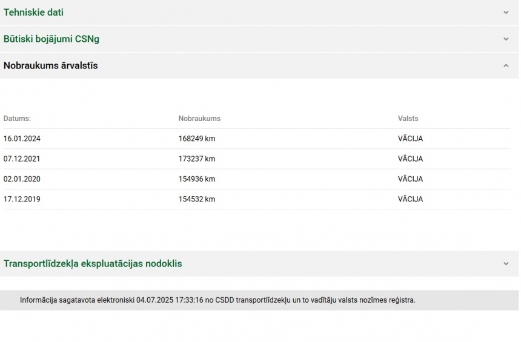Image resolution: width=521 pixels, height=342 pixels.
Task: Click the 168249 km mileage value
Action: [197, 139]
